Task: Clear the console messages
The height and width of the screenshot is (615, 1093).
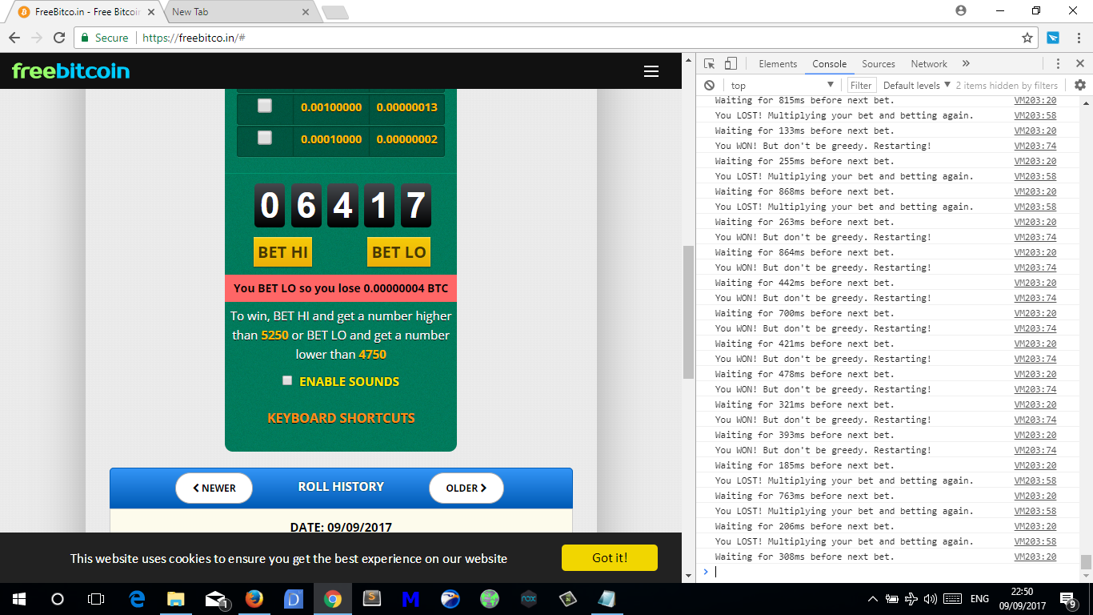Action: (x=709, y=84)
